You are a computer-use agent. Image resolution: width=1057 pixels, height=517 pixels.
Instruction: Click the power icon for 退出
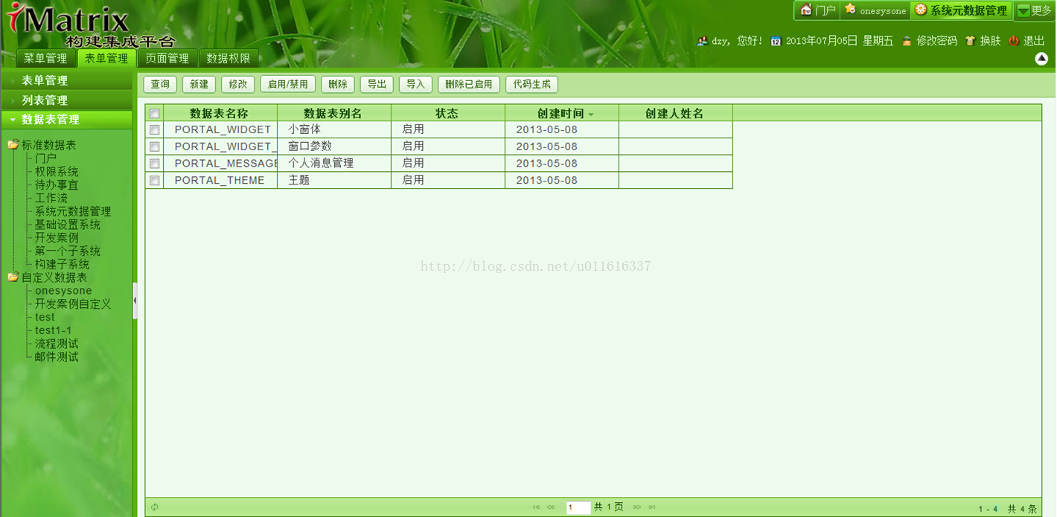click(x=1014, y=41)
